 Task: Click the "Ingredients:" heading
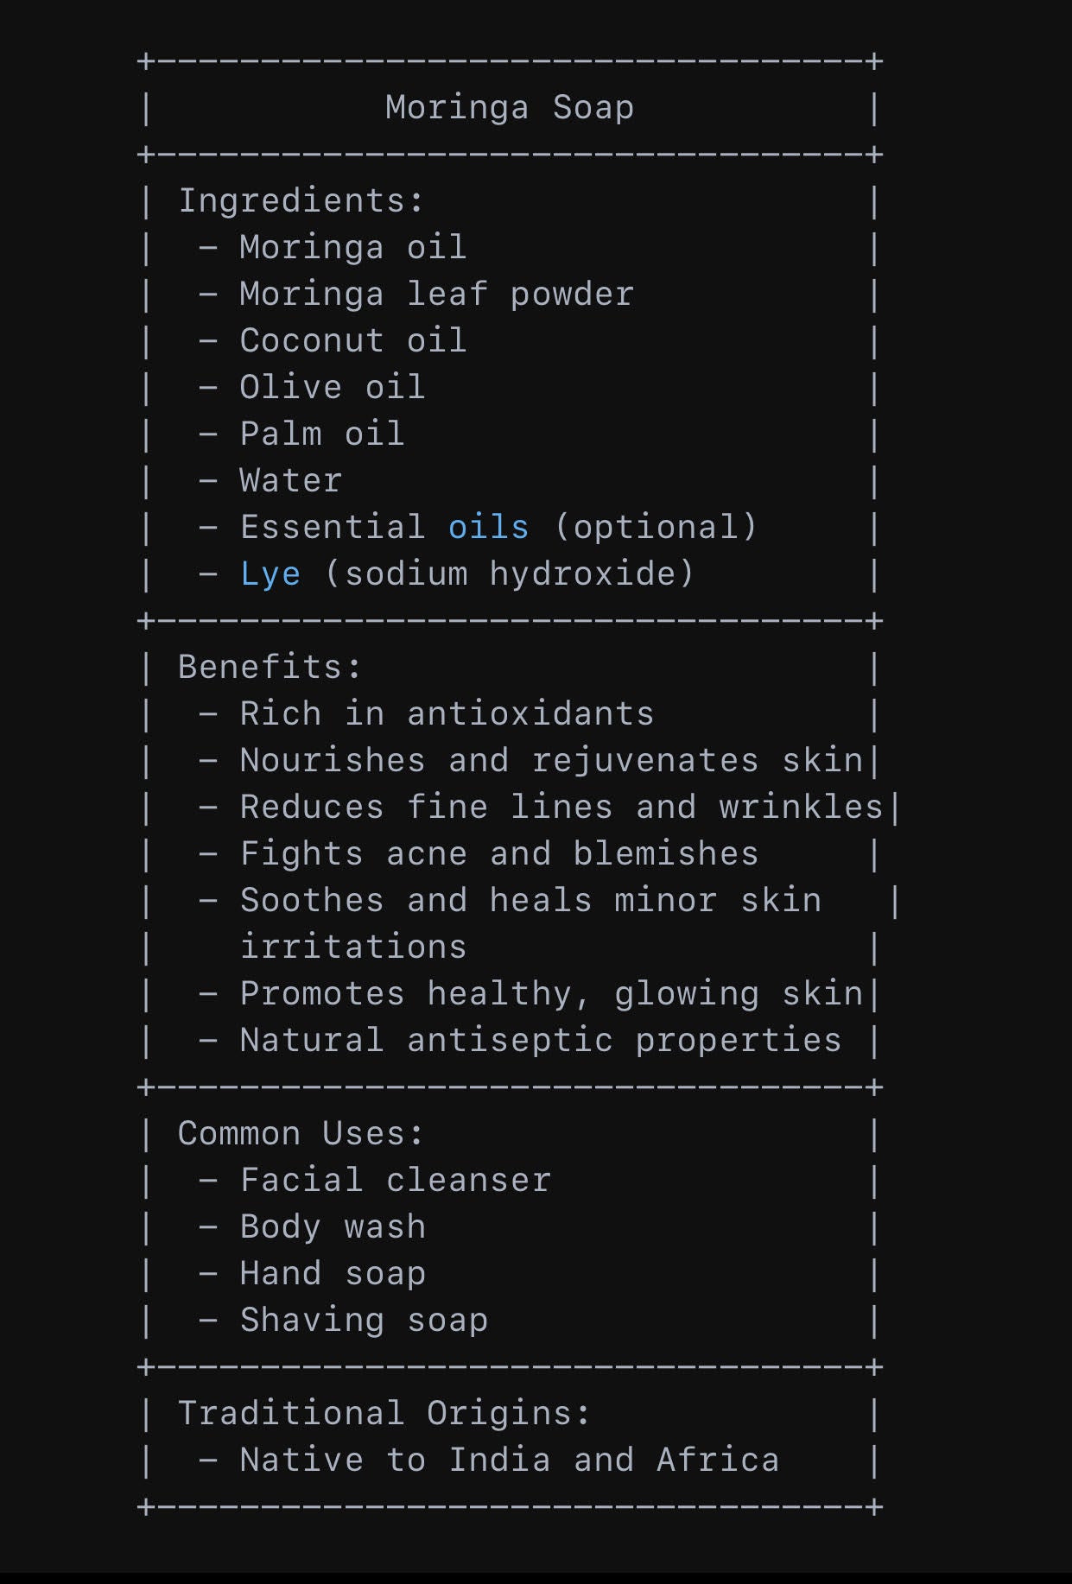coord(301,200)
